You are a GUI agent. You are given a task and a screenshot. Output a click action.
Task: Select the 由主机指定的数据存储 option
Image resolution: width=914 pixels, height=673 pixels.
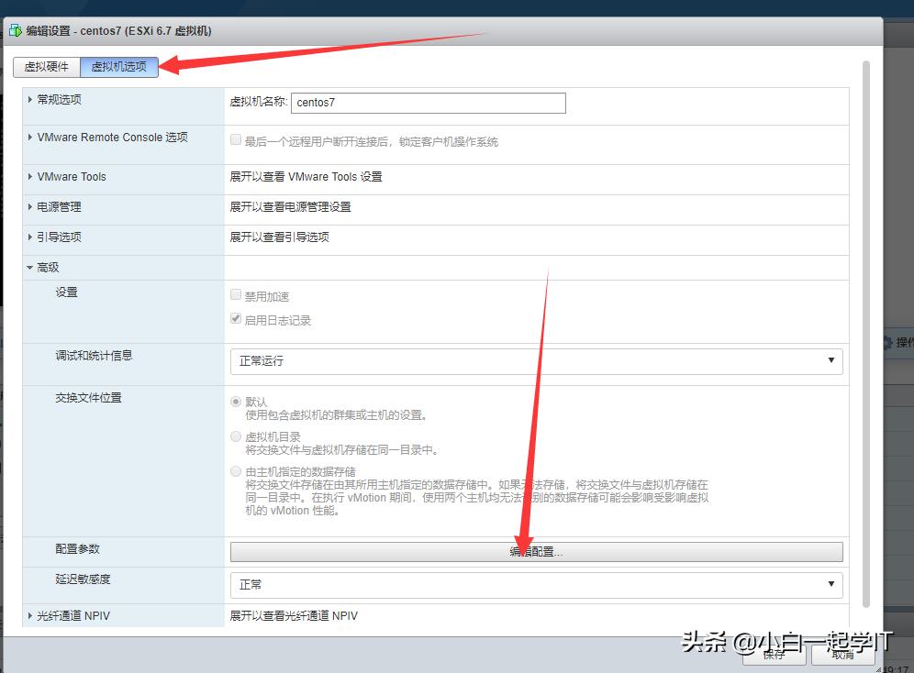pos(237,470)
